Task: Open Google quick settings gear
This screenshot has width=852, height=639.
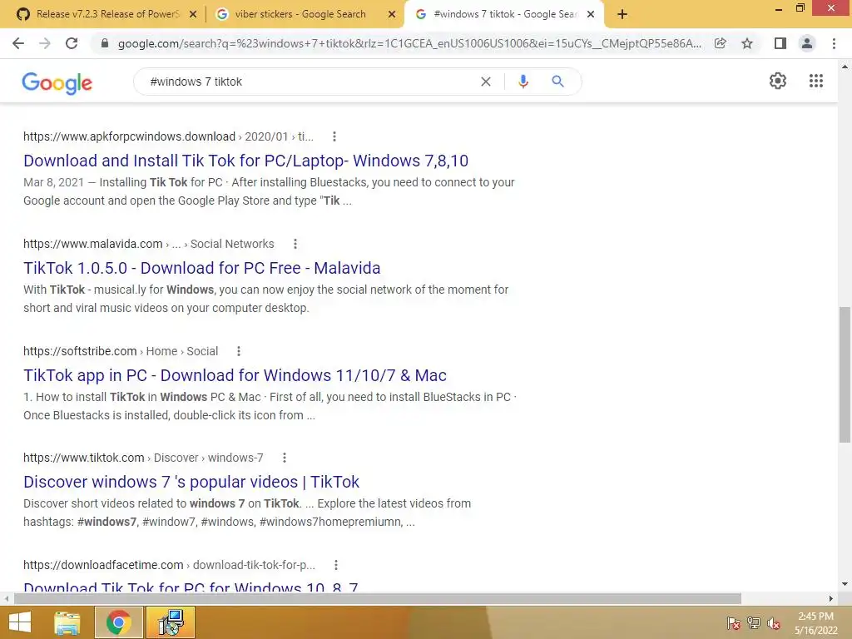Action: (778, 81)
